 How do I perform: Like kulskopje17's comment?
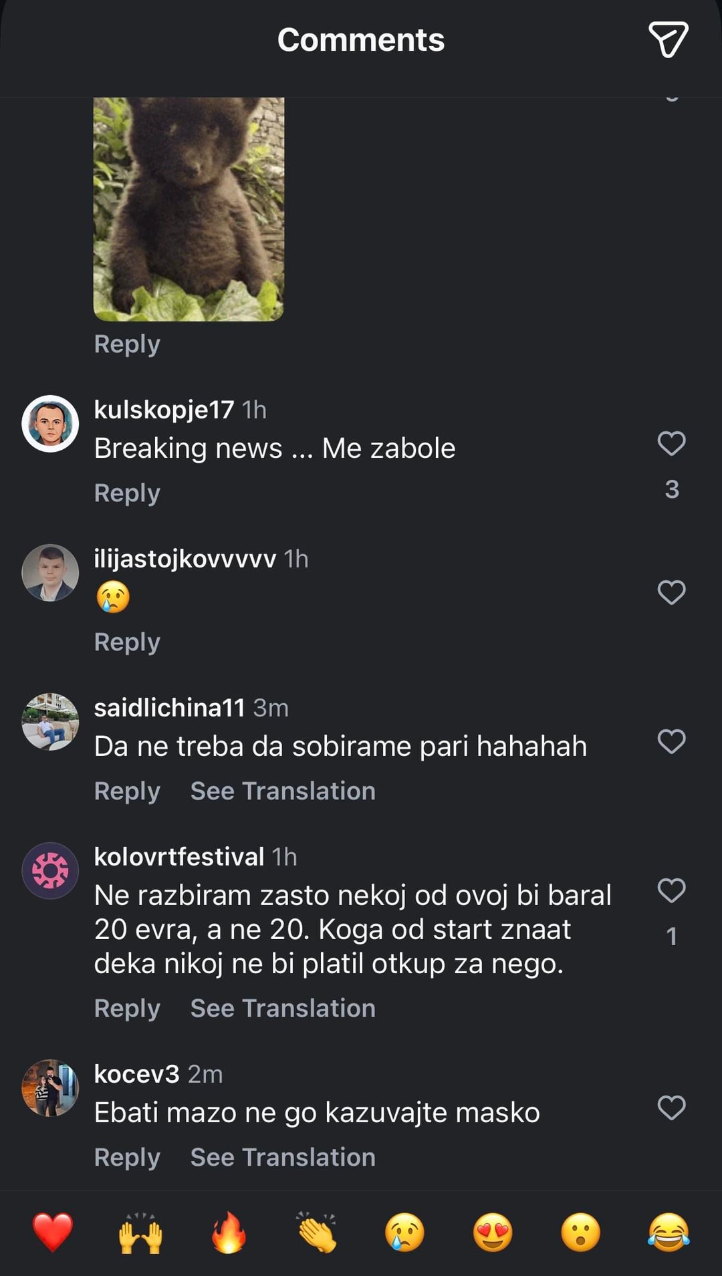tap(671, 443)
